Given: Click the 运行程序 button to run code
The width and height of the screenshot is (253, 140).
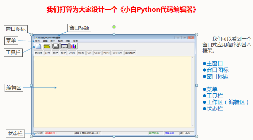Looking at the screenshot, I should (130, 53).
